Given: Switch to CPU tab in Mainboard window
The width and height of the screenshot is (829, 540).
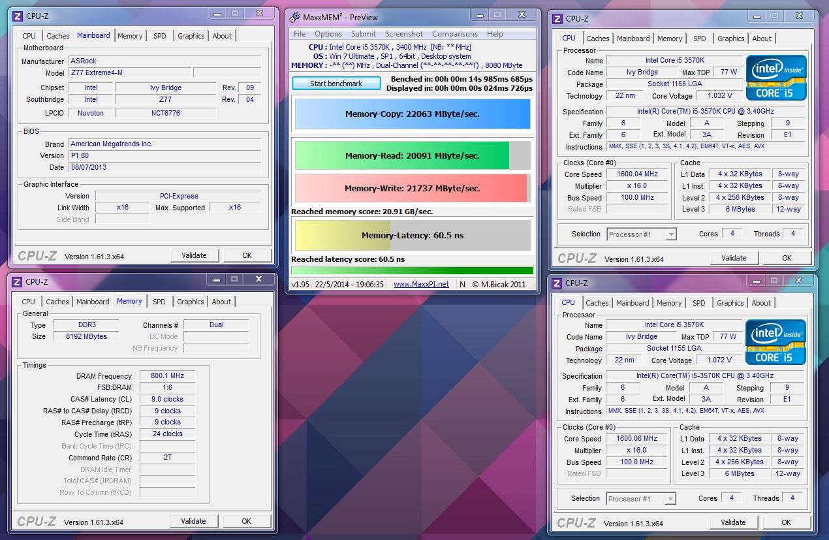Looking at the screenshot, I should pyautogui.click(x=29, y=36).
